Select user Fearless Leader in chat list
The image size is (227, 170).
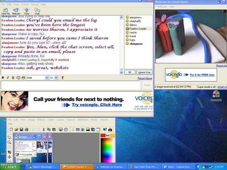(136, 29)
